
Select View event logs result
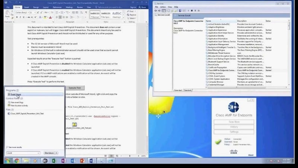17,102
